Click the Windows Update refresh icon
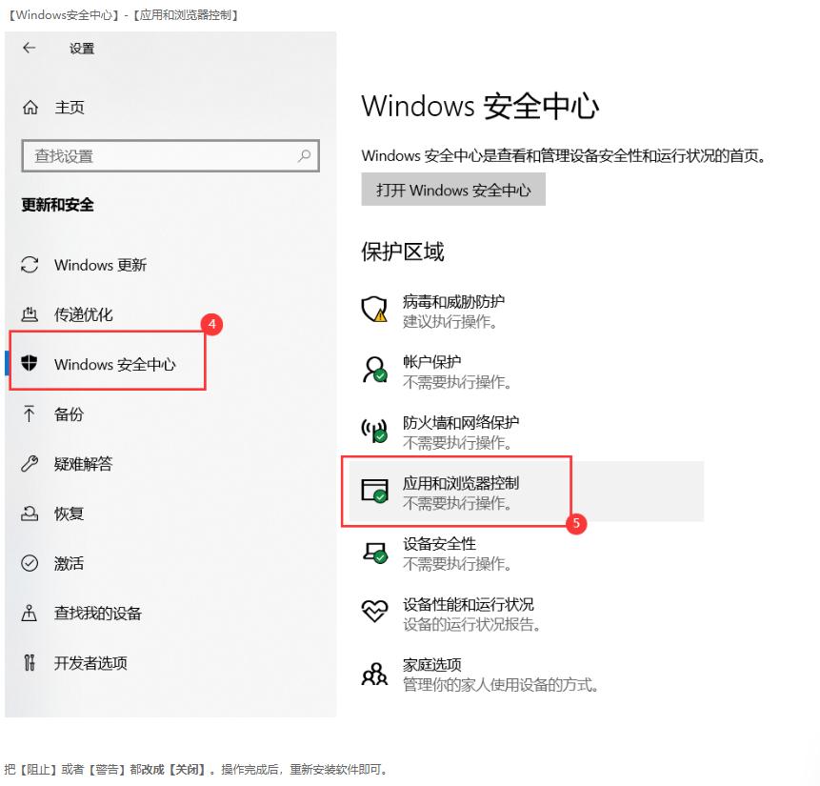 tap(30, 265)
